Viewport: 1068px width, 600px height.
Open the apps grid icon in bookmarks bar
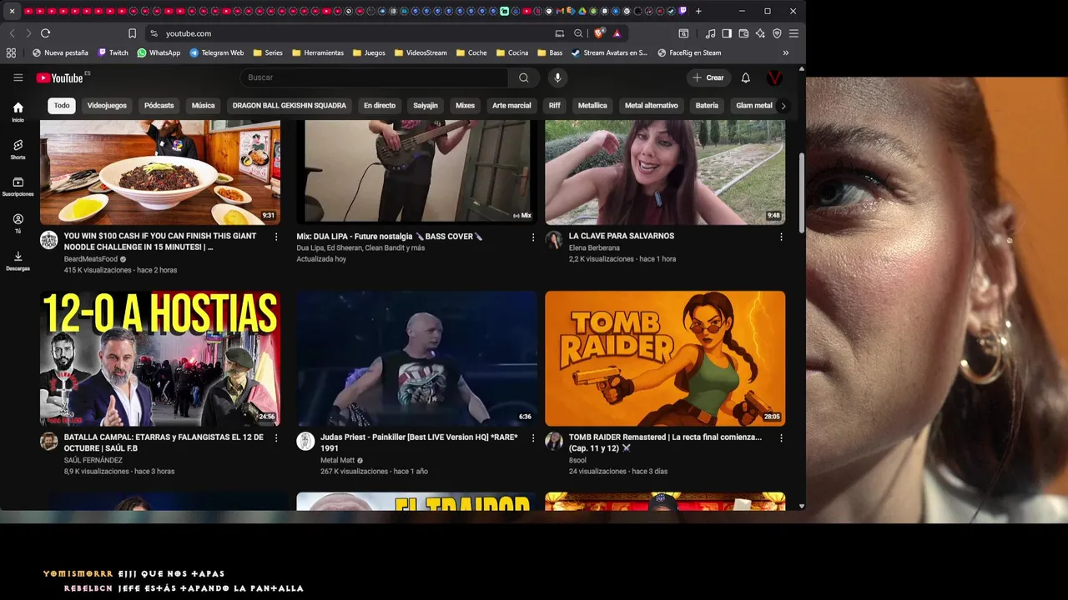coord(11,52)
